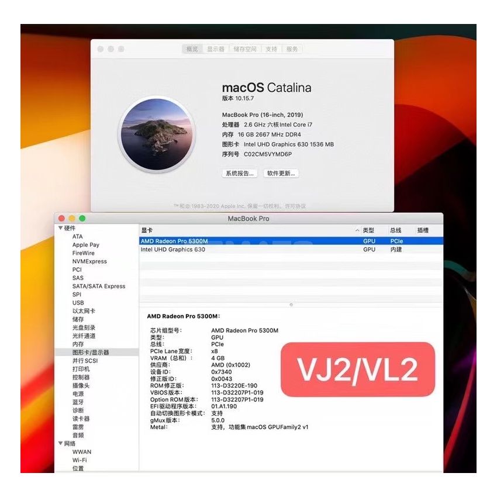The image size is (497, 497).
Task: Click the 版本 10.15.7 version text
Action: pyautogui.click(x=238, y=98)
